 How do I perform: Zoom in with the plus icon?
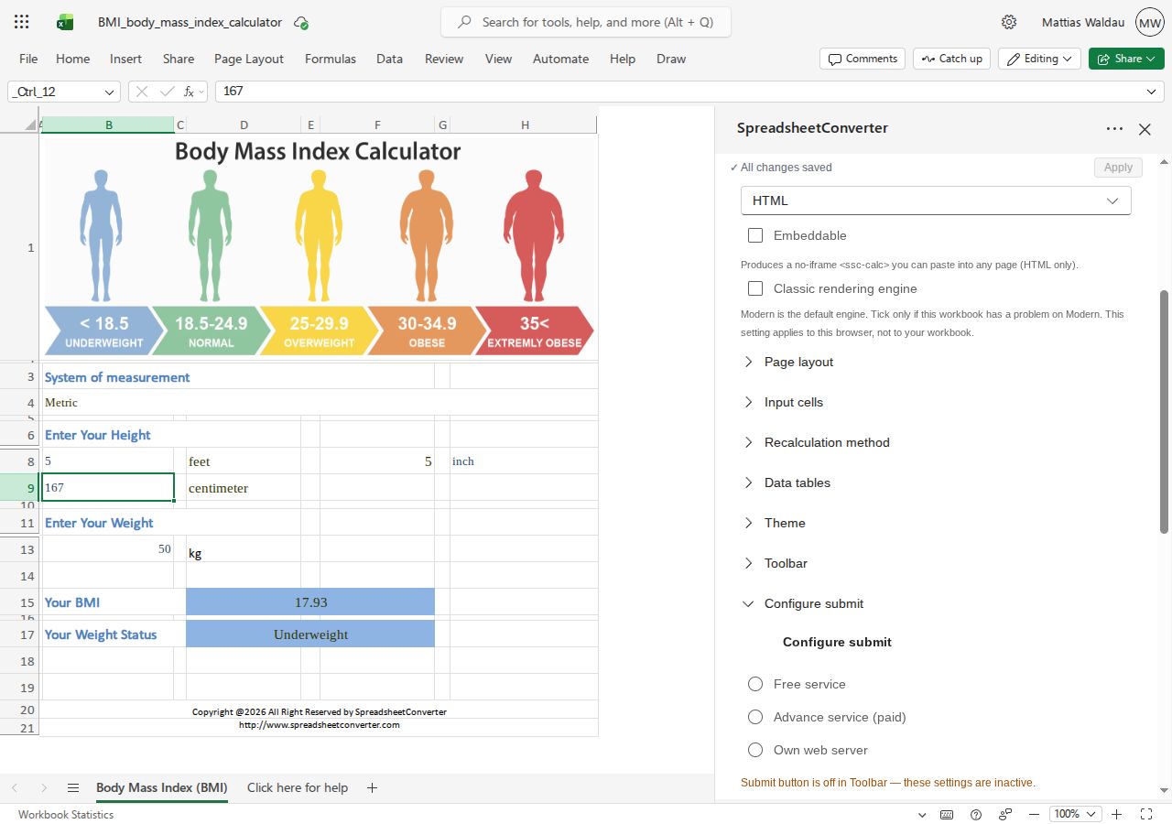1117,814
